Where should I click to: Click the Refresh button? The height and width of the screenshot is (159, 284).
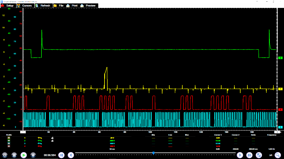[43, 6]
